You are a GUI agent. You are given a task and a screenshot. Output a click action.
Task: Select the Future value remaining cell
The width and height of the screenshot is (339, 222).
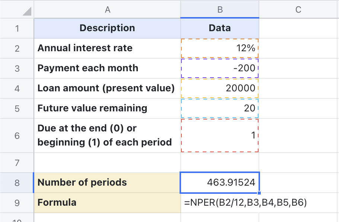click(107, 108)
